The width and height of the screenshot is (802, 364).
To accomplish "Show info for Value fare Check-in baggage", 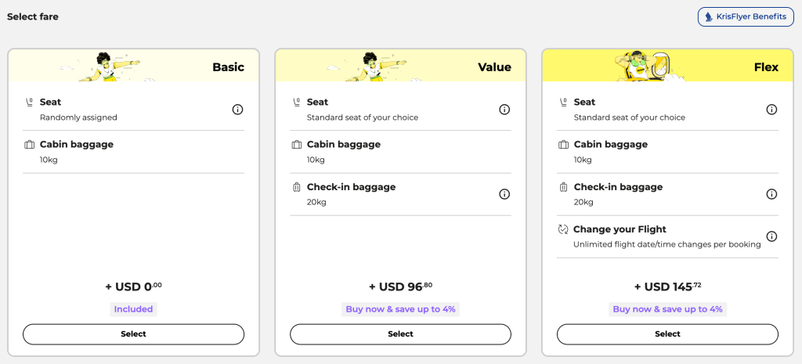I will click(x=504, y=194).
